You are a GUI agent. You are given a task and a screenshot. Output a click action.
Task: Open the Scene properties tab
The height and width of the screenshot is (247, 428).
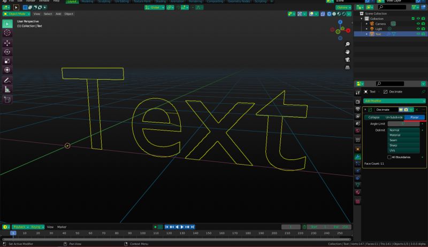[x=357, y=123]
